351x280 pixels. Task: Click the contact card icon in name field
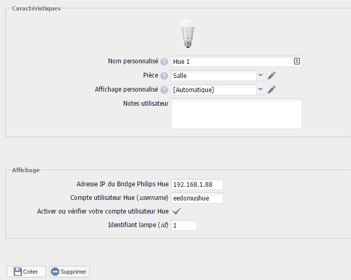[x=297, y=61]
